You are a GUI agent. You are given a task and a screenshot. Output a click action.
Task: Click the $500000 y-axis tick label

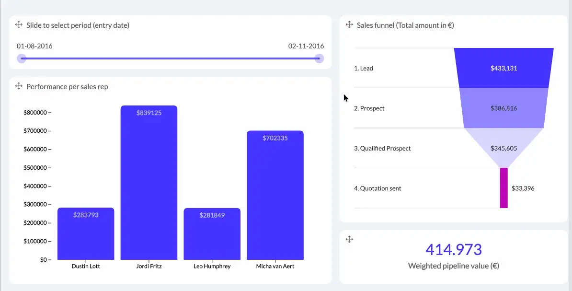35,168
